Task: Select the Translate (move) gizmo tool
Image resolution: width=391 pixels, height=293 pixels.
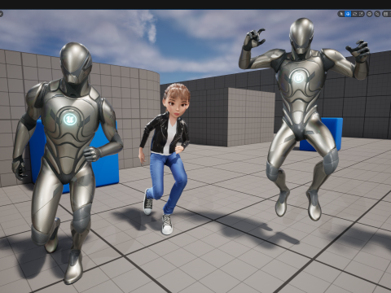Action: point(348,14)
